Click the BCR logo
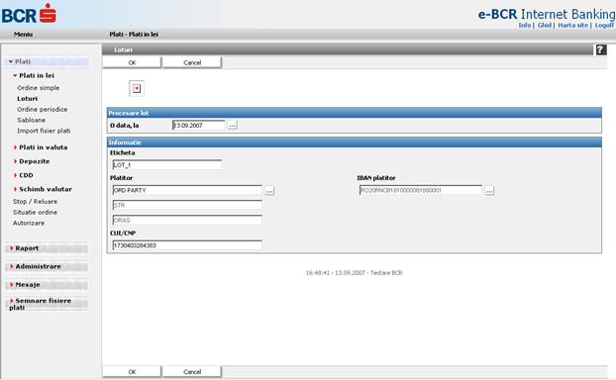This screenshot has height=380, width=616. point(29,14)
